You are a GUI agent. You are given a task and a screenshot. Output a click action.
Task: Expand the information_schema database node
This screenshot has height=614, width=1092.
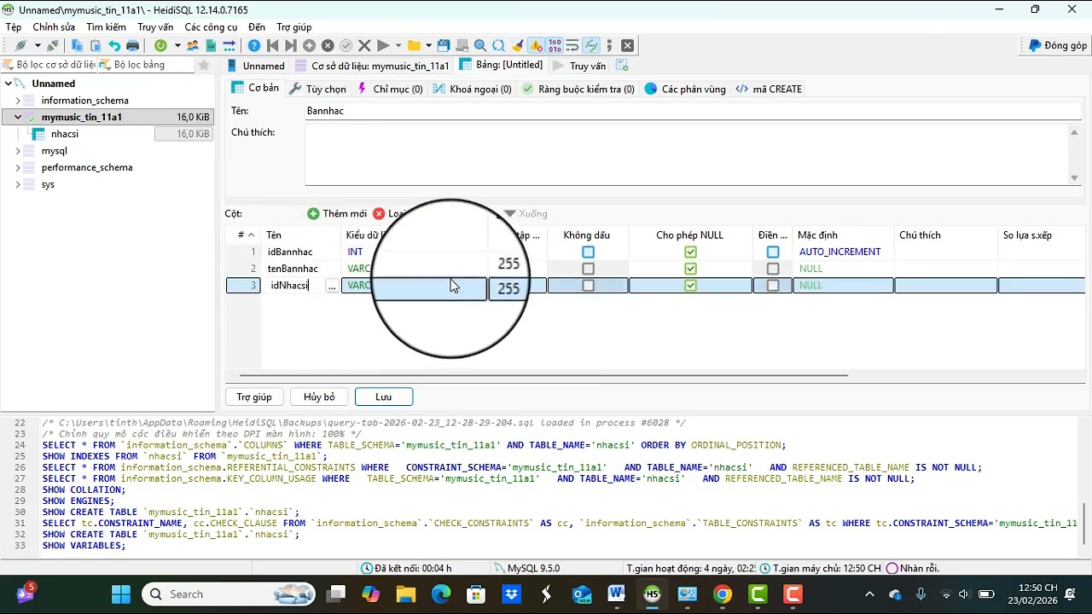pyautogui.click(x=18, y=101)
